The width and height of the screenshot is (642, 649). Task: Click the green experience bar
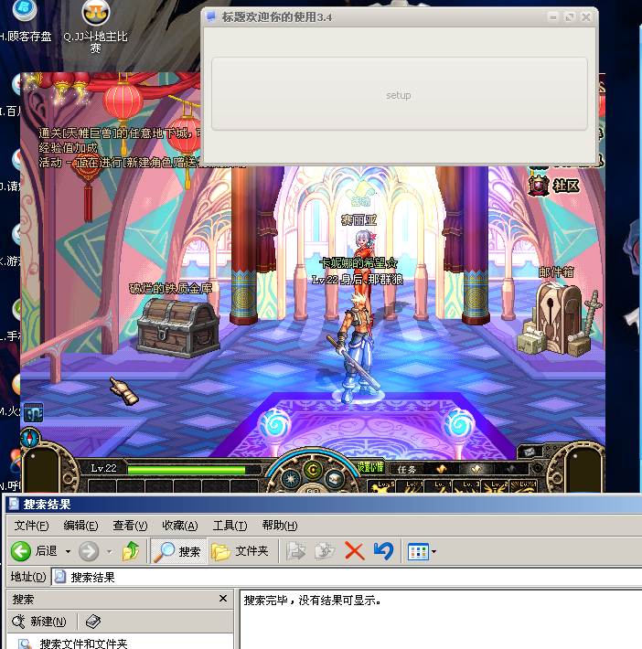pos(187,470)
